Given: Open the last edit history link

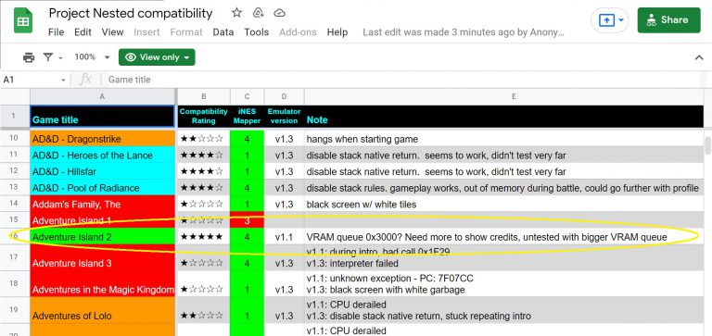Looking at the screenshot, I should [464, 32].
